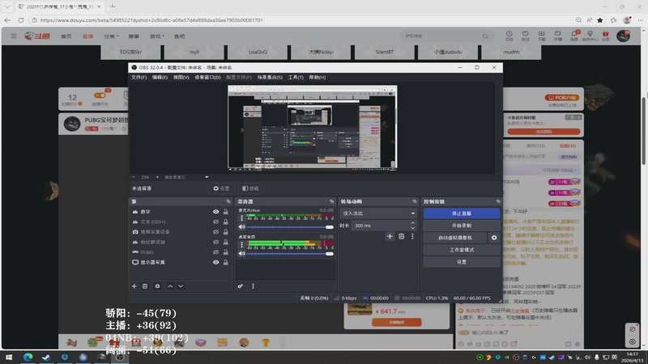Mute the 麦克风/Aux speaker icon
This screenshot has height=364, width=648.
(x=241, y=227)
